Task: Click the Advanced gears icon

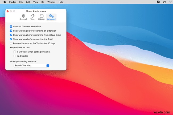Action: pos(51,16)
